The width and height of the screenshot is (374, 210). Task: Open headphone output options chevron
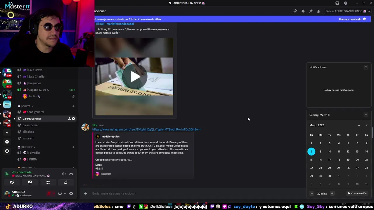65,193
